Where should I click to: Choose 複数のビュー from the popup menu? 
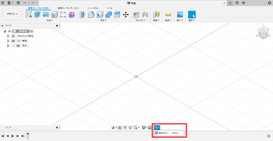click(x=166, y=133)
